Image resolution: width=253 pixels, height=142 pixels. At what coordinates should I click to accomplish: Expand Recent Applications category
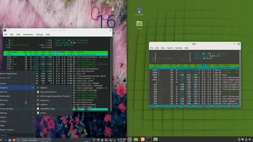pos(17,74)
